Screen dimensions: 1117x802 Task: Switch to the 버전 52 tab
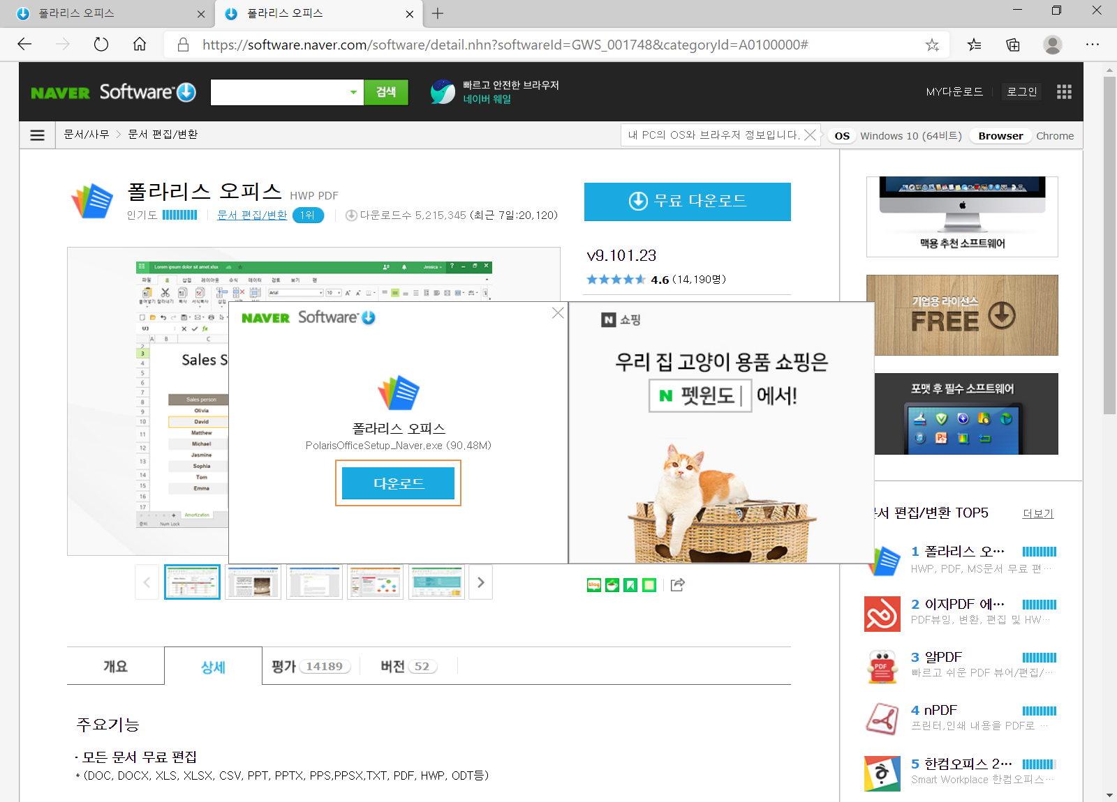pos(408,666)
